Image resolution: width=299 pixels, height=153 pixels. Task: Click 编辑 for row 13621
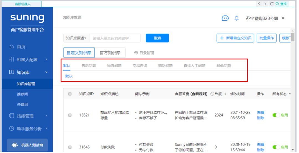pyautogui.click(x=261, y=112)
